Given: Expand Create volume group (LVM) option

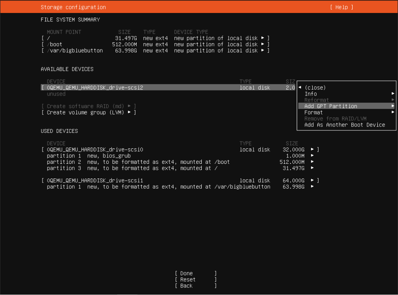Looking at the screenshot, I should click(89, 112).
